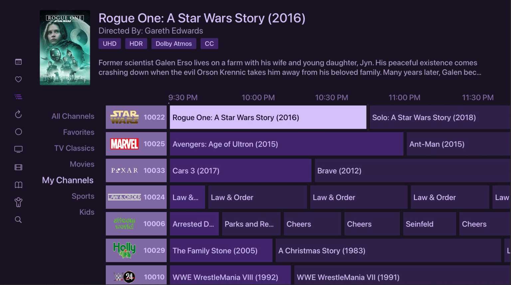This screenshot has width=511, height=285.
Task: Click the TV screen icon in sidebar
Action: tap(18, 149)
